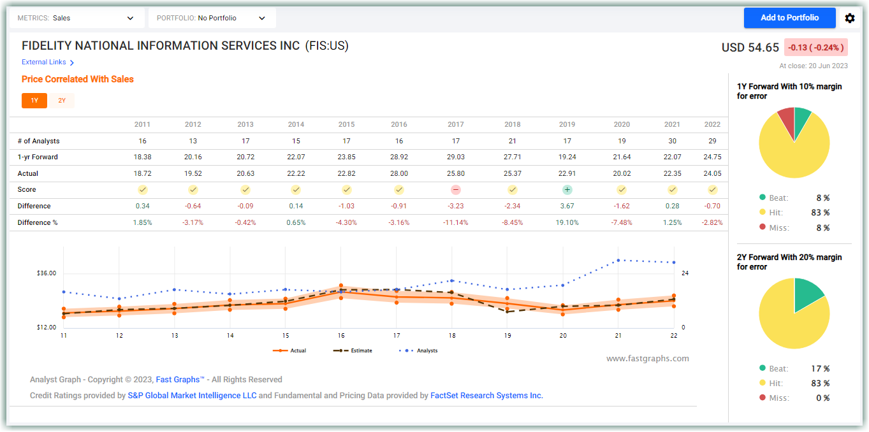
Task: Click the 2019 estimate data point on chart
Action: tap(508, 311)
